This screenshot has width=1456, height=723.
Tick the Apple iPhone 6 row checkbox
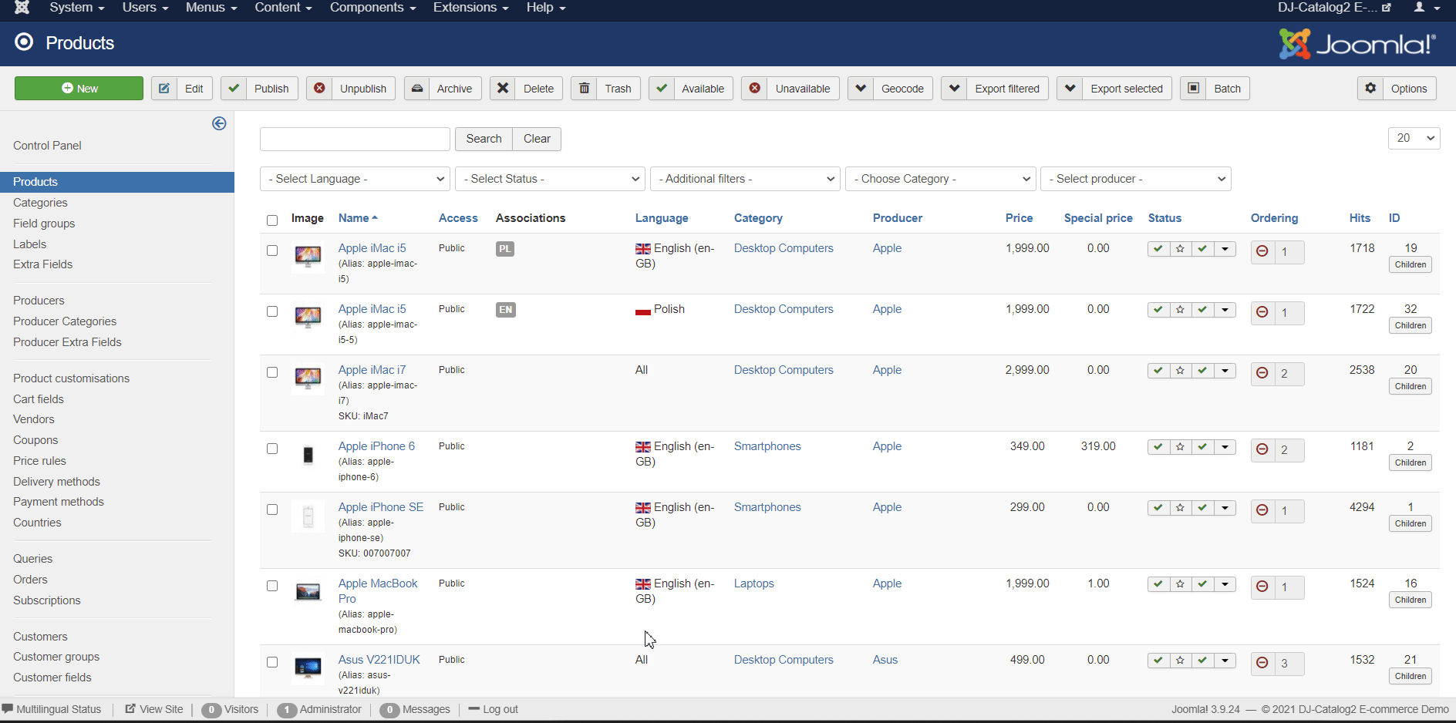272,449
